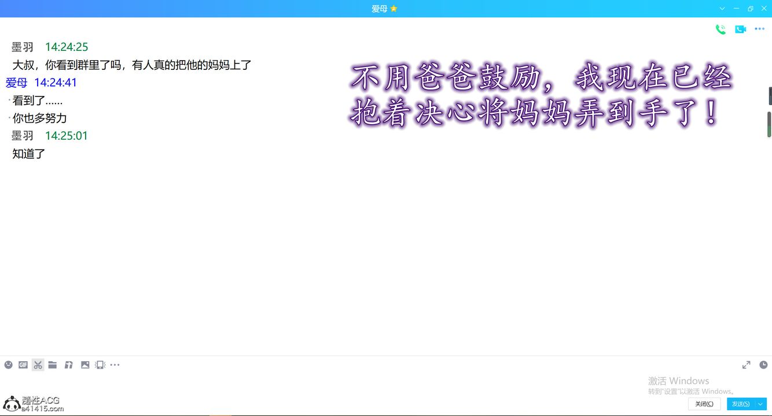Open chat history with the clock icon
772x416 pixels.
click(763, 365)
